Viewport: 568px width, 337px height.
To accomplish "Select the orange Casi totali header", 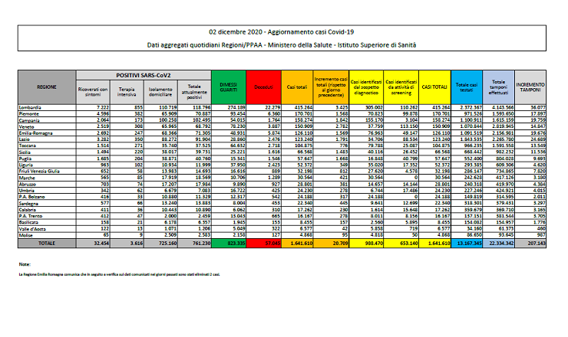I will pyautogui.click(x=297, y=87).
